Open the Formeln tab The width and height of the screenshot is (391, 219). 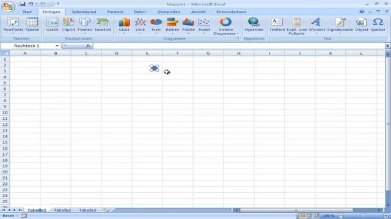tap(115, 12)
